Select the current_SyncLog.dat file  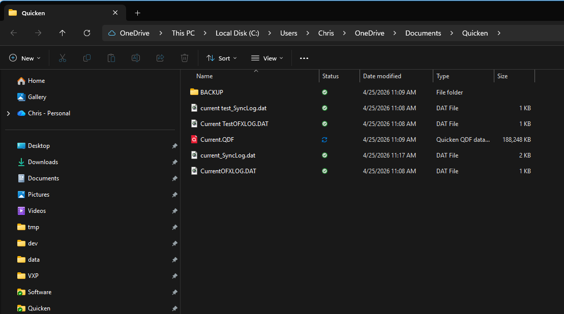tap(227, 155)
